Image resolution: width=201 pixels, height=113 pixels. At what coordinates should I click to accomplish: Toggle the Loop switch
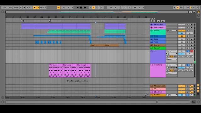(126, 8)
